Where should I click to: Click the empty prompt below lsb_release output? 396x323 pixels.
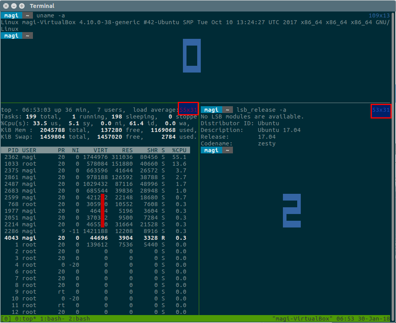pos(217,150)
